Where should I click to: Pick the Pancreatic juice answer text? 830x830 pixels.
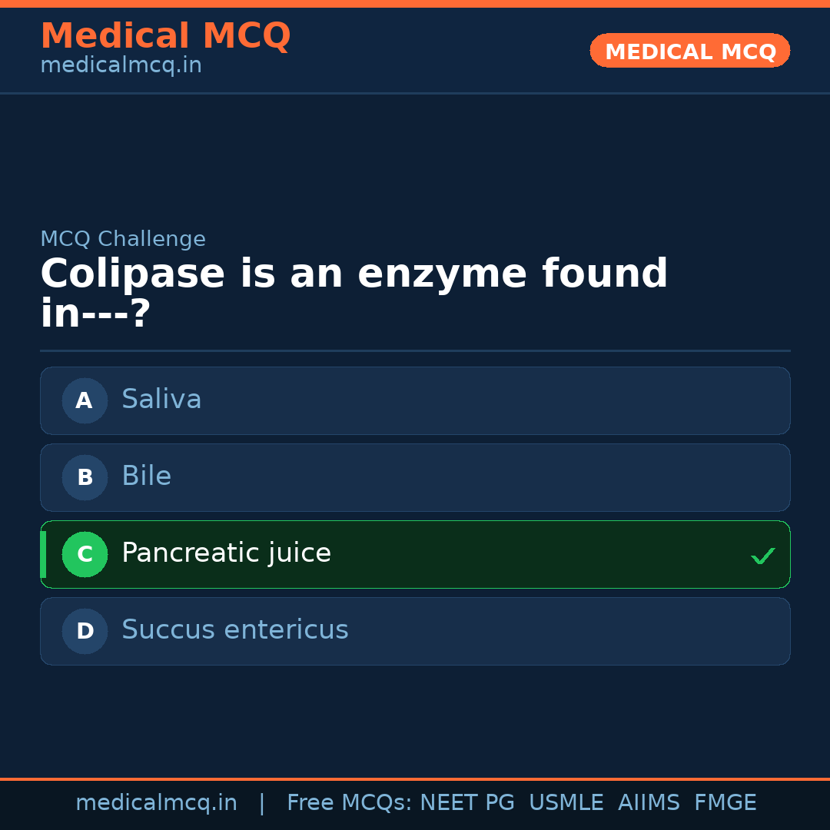226,553
